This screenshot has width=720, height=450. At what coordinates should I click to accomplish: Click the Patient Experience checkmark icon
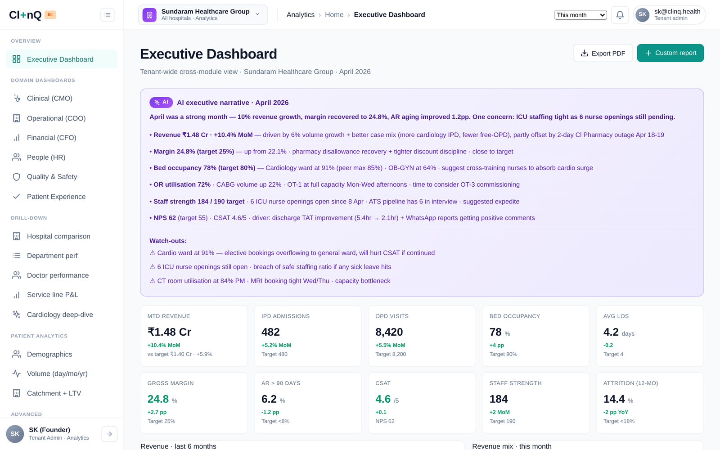tap(17, 196)
